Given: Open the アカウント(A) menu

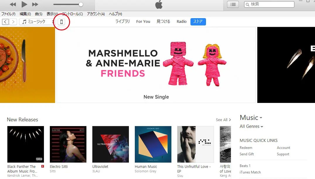Looking at the screenshot, I should click(x=96, y=14).
